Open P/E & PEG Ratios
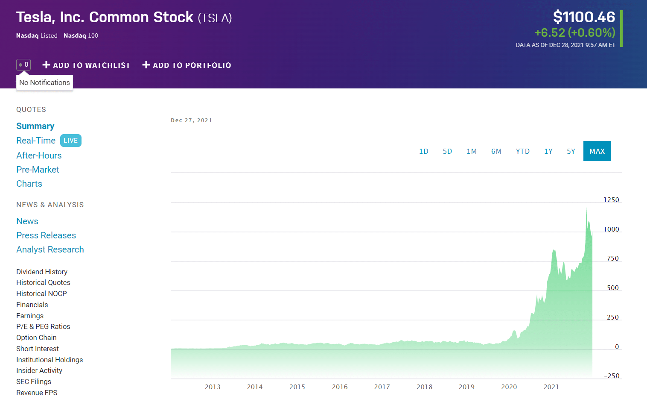Image resolution: width=647 pixels, height=405 pixels. tap(43, 326)
